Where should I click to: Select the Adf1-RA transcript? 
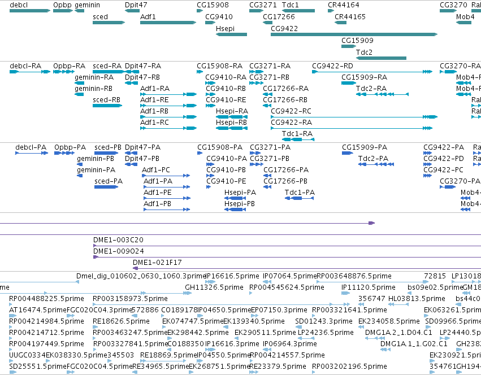pos(168,94)
